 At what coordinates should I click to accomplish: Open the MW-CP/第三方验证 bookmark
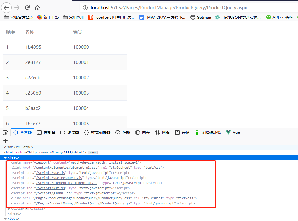(162, 18)
